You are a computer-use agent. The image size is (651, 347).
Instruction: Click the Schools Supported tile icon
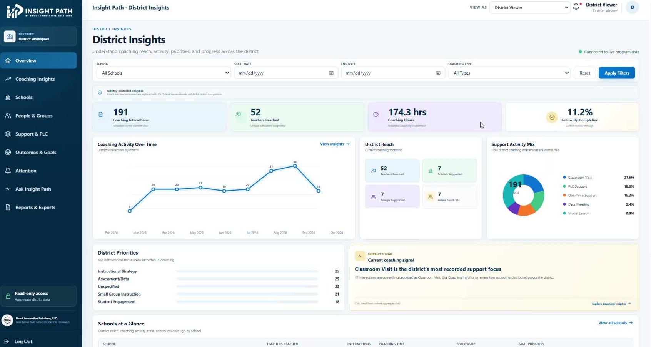[x=431, y=171]
